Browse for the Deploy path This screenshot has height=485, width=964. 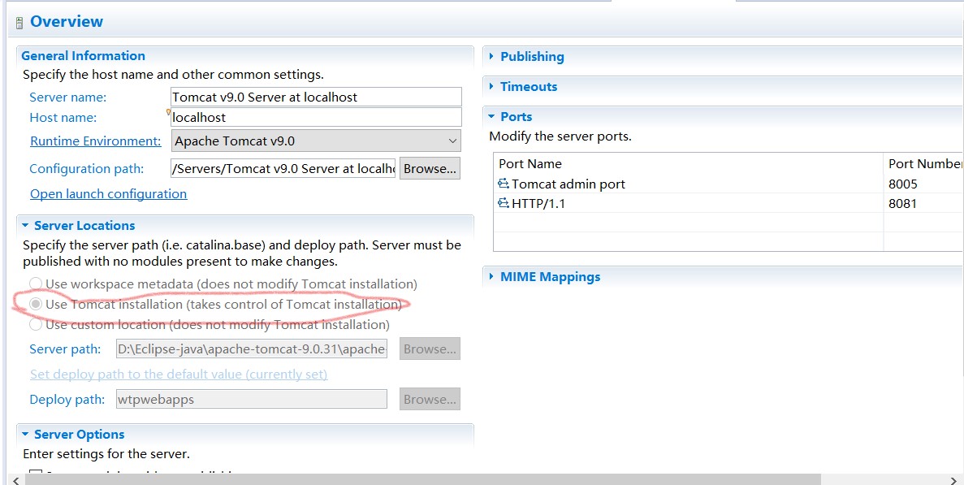pyautogui.click(x=430, y=399)
